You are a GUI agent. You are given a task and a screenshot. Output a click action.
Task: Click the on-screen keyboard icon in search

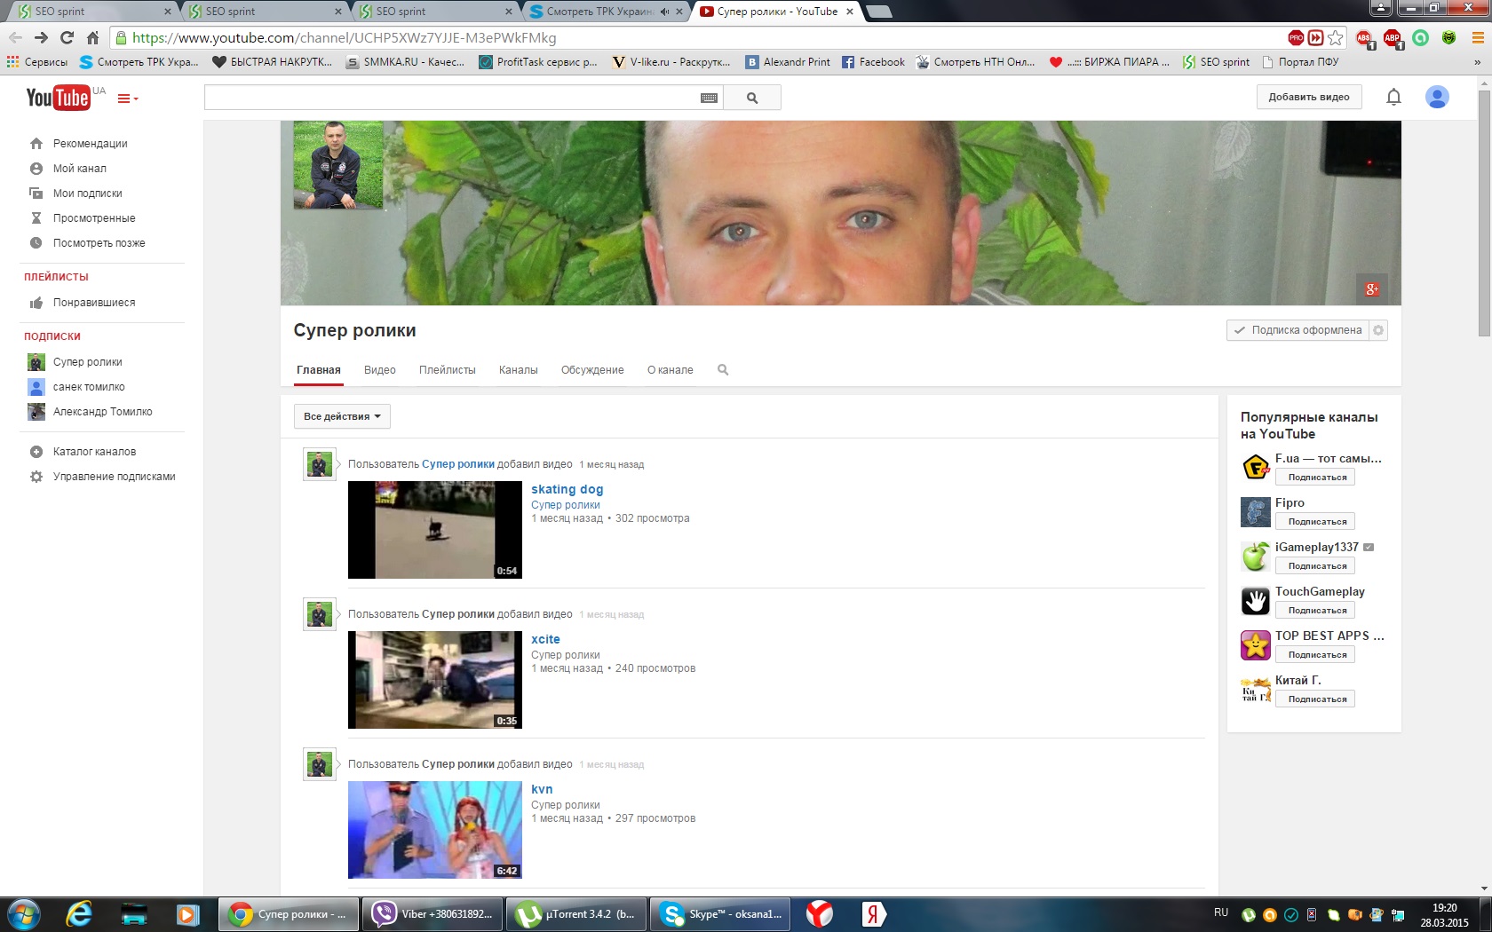(709, 98)
